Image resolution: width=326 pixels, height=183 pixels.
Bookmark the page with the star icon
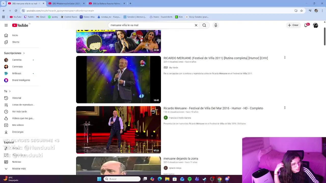302,11
